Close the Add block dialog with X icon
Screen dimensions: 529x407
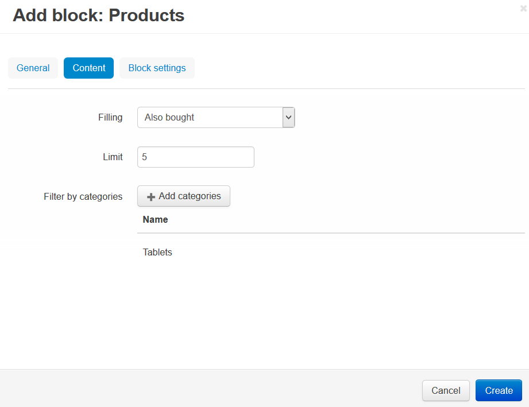click(523, 9)
